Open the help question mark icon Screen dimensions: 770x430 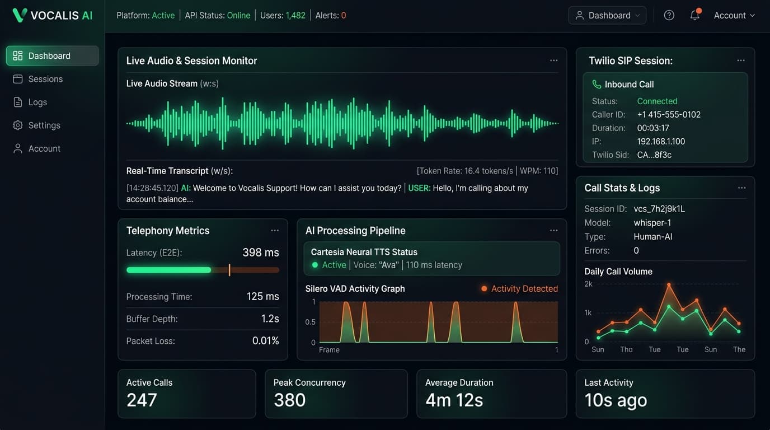click(x=669, y=15)
